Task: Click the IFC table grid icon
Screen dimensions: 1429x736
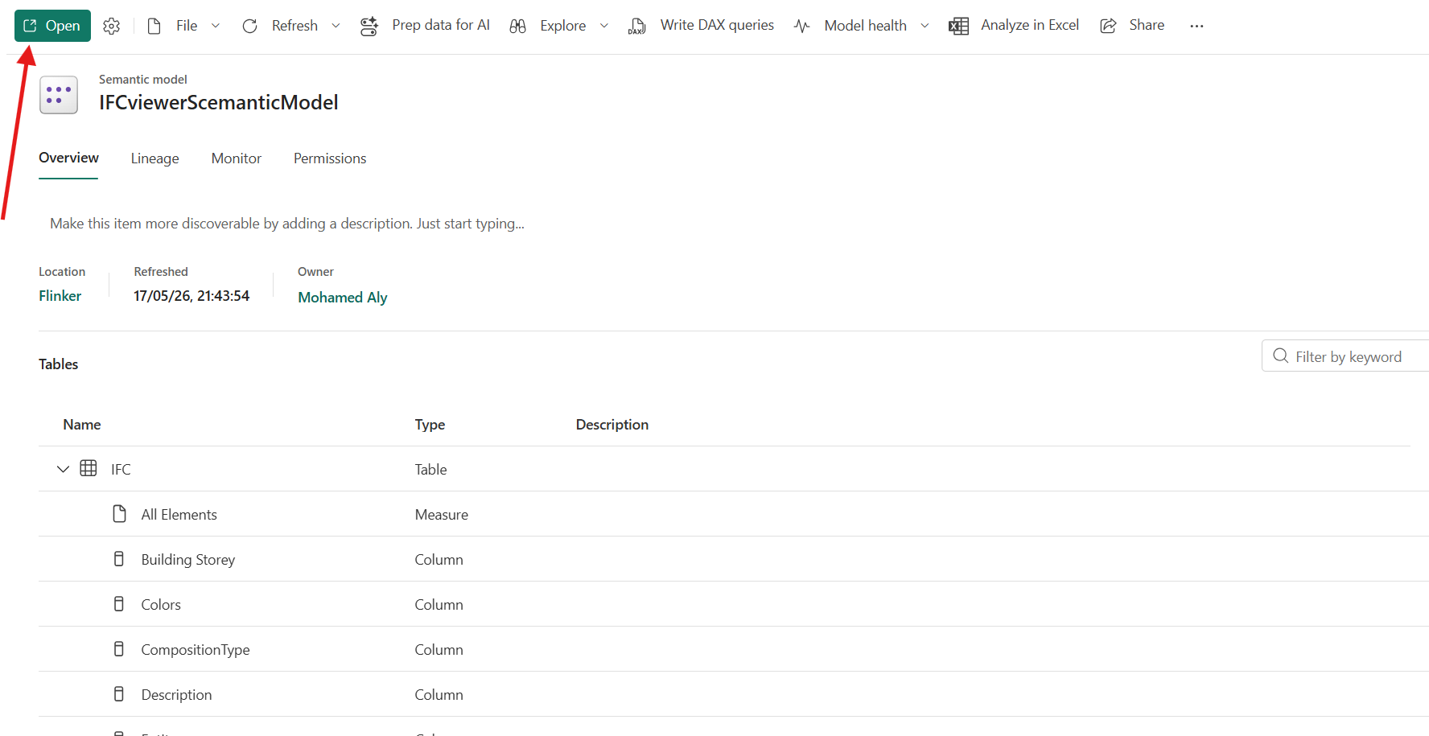Action: [x=89, y=468]
